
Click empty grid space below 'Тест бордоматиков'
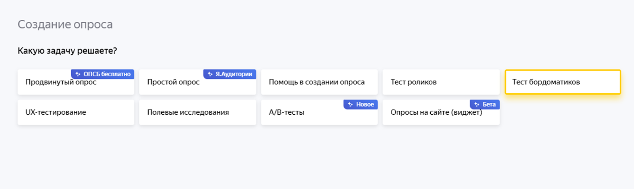click(563, 113)
